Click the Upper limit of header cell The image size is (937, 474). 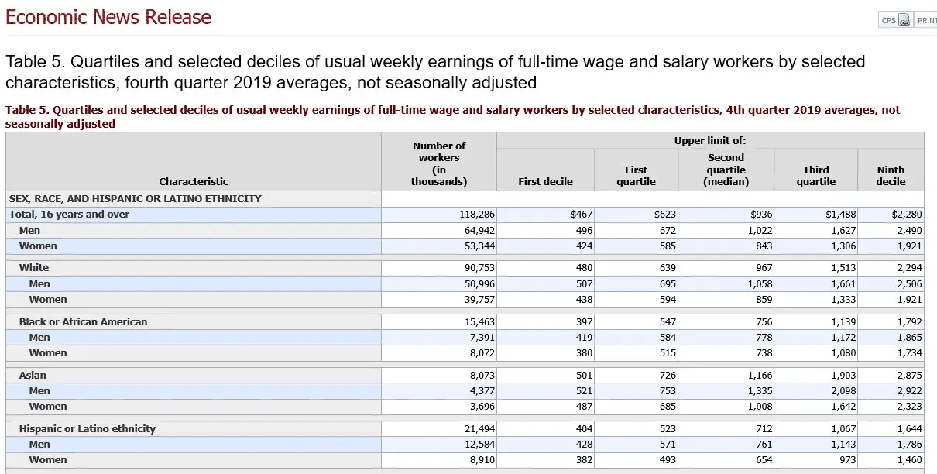(x=709, y=141)
